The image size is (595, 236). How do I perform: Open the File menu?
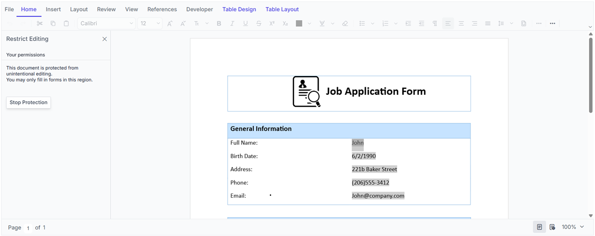click(9, 9)
